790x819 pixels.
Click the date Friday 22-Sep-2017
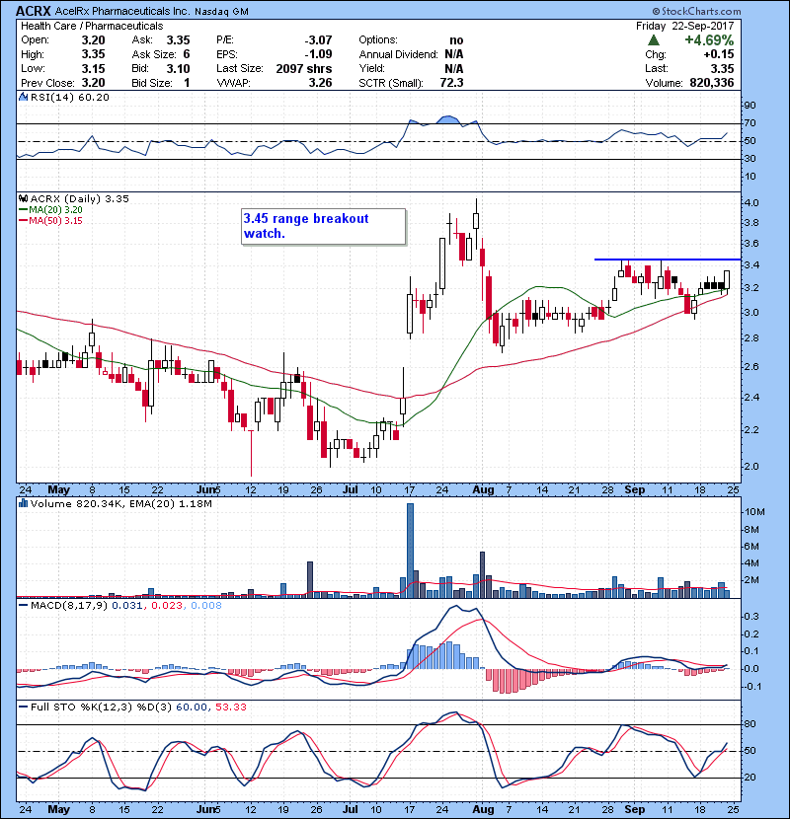tap(685, 26)
